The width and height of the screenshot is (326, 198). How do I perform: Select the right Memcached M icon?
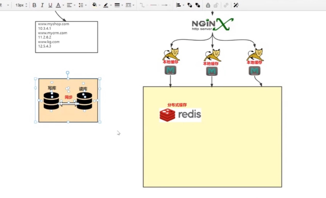tap(255, 71)
